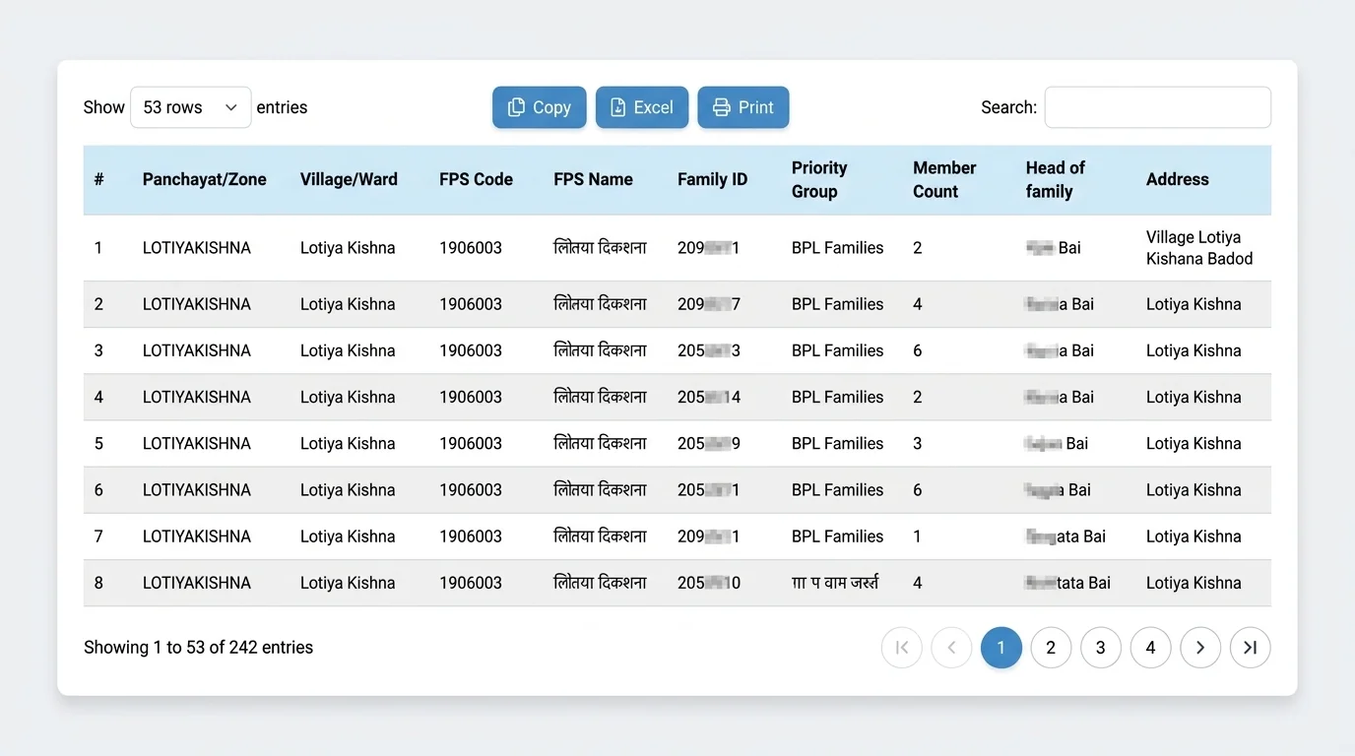The height and width of the screenshot is (756, 1355).
Task: Select FPS code 1906003 in row 4
Action: 471,398
